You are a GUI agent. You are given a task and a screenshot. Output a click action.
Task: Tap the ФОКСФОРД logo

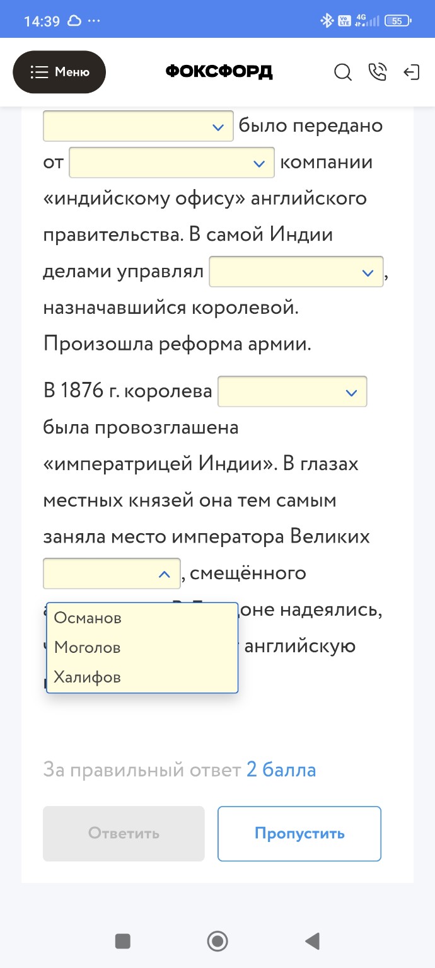217,72
